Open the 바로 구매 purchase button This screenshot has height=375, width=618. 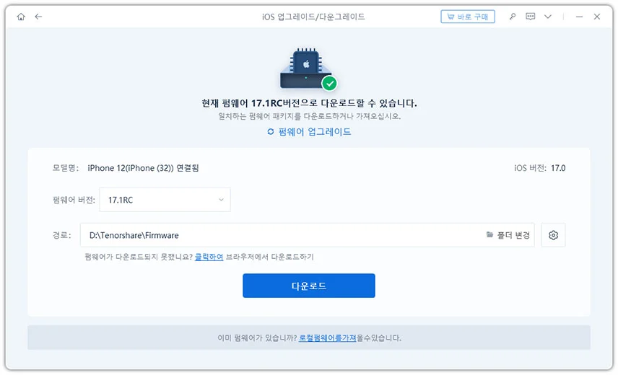tap(467, 17)
